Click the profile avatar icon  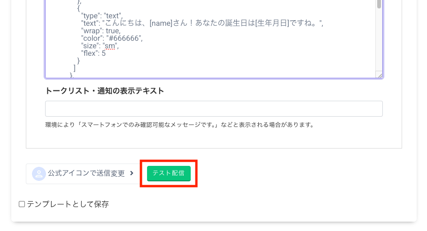pyautogui.click(x=39, y=174)
